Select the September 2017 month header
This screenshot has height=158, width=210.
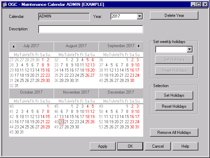click(121, 46)
